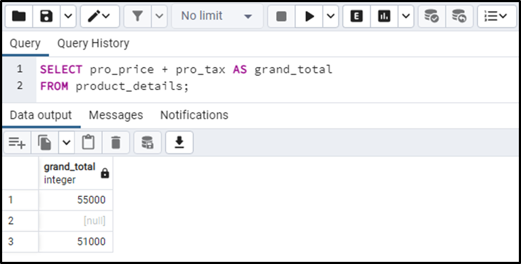Switch to the Notifications tab

pyautogui.click(x=194, y=115)
